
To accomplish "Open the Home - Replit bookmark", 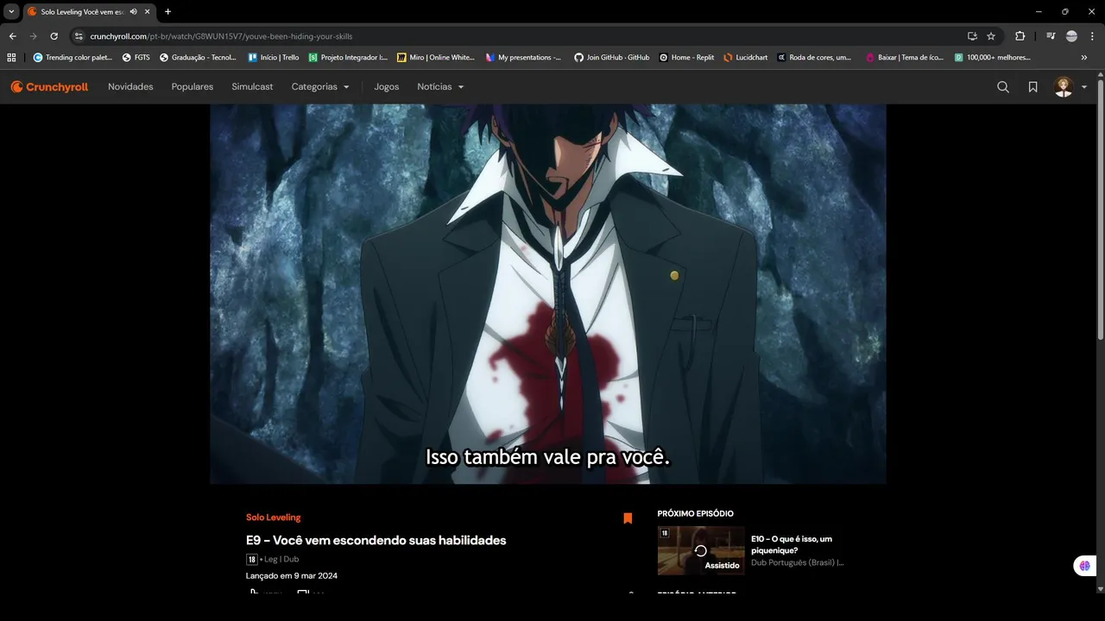I will pos(686,58).
